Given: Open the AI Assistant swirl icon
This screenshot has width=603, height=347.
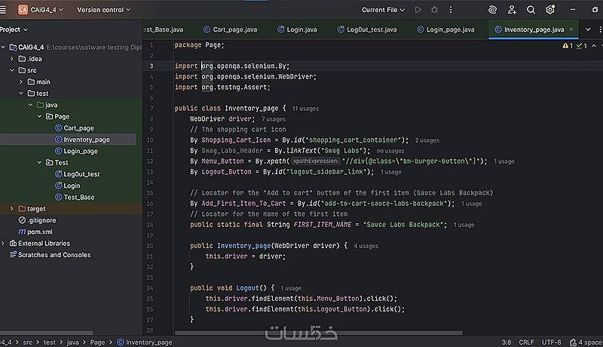Looking at the screenshot, I should (x=493, y=10).
